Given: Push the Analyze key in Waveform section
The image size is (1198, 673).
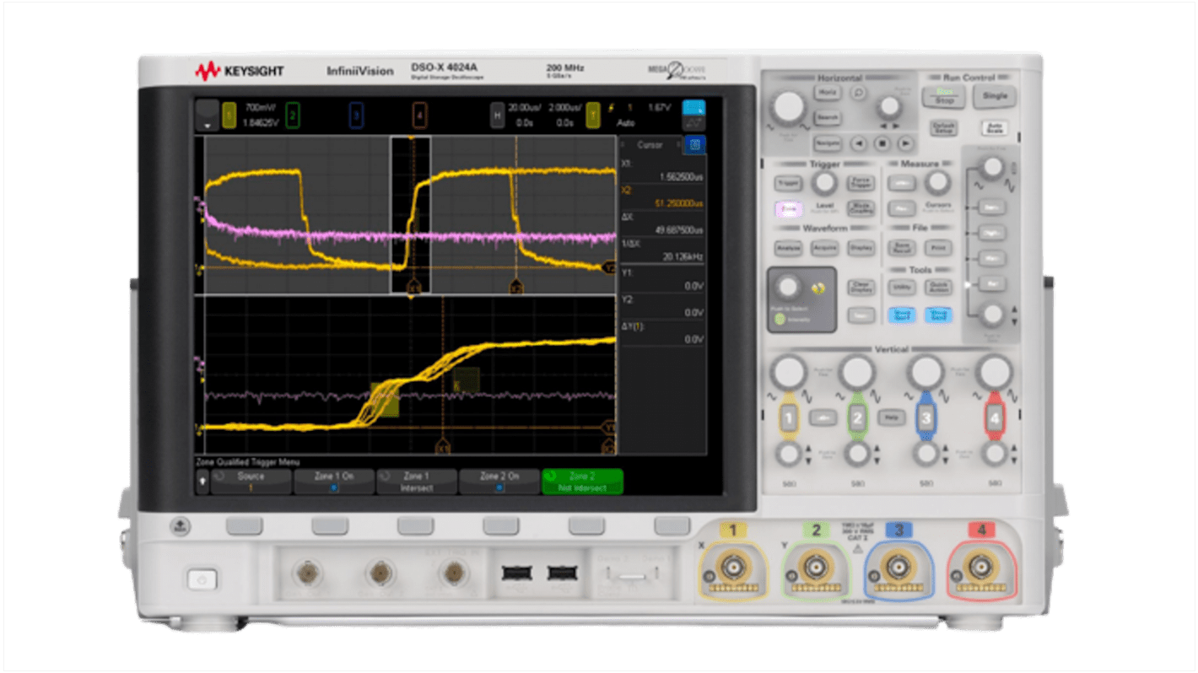Looking at the screenshot, I should tap(789, 248).
